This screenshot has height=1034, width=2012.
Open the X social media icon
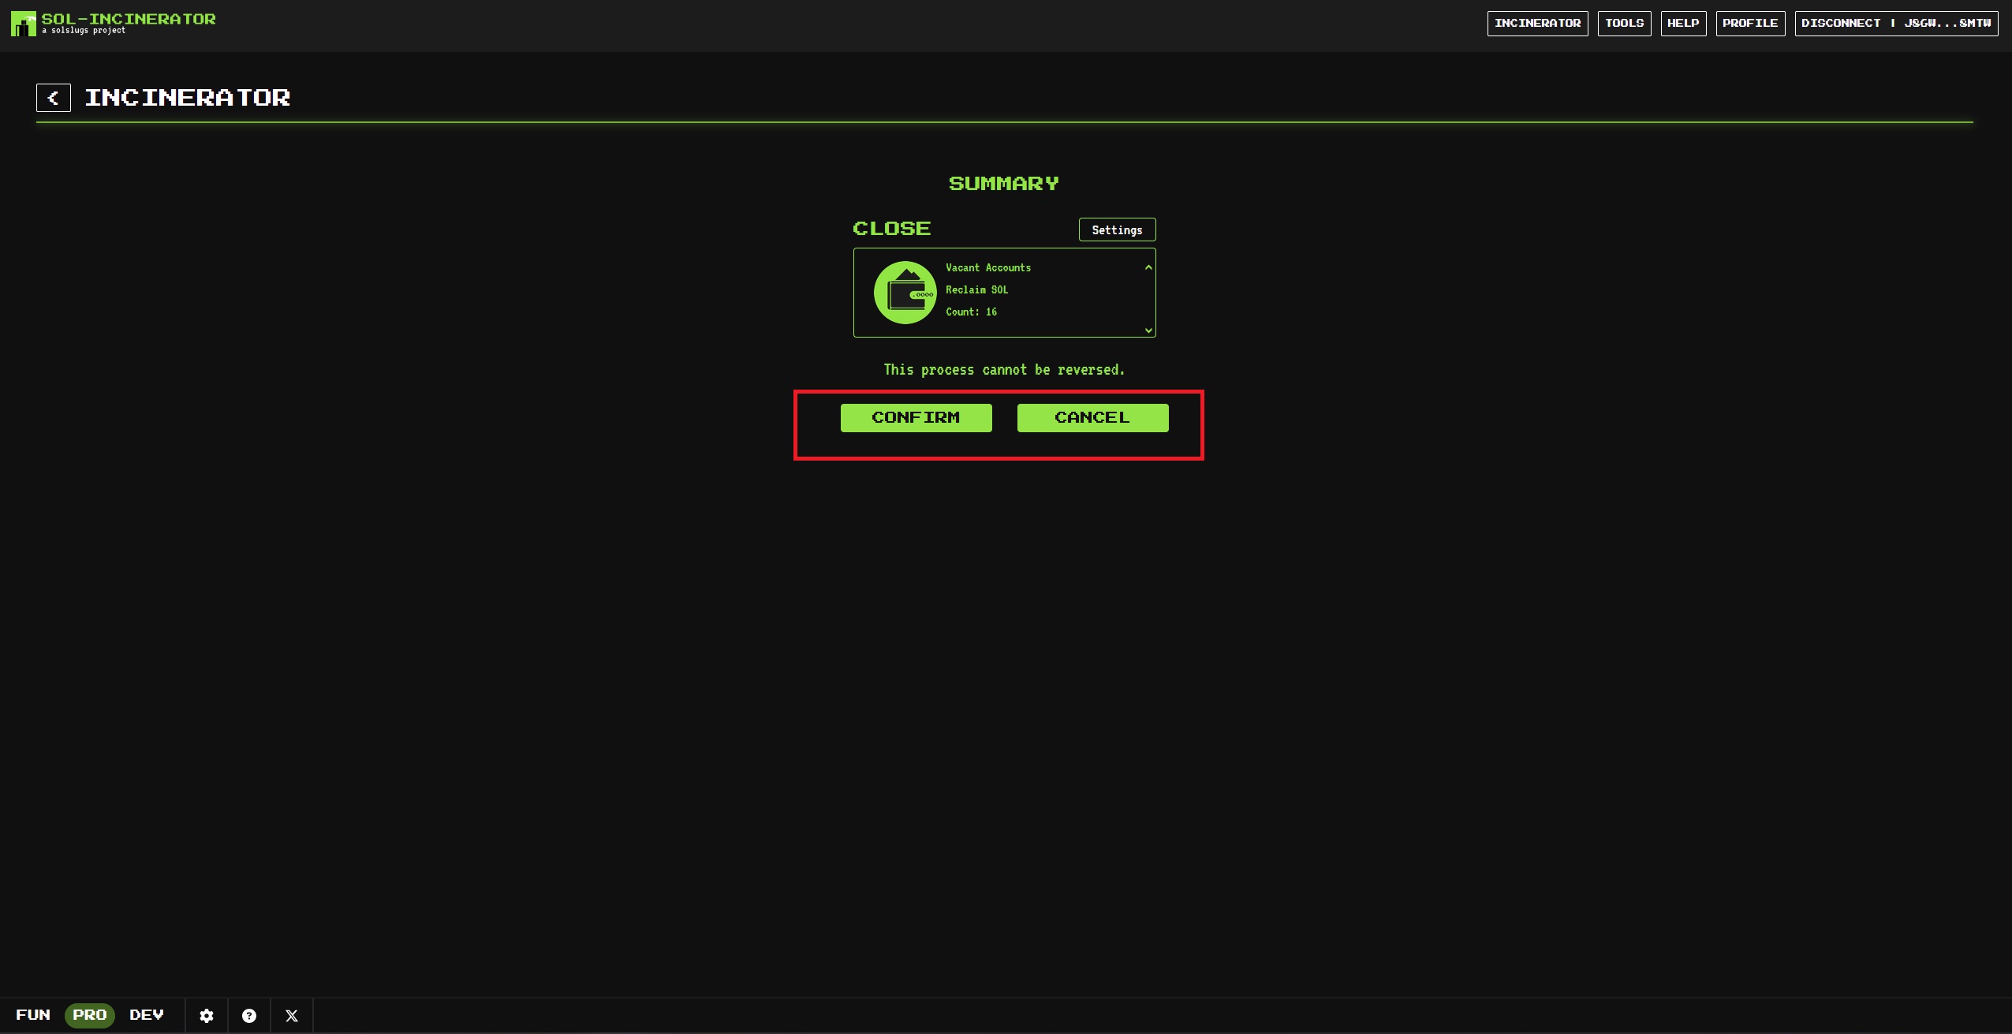coord(292,1016)
